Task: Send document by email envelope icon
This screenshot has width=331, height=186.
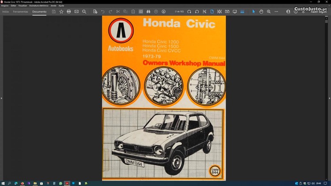Action: click(76, 11)
